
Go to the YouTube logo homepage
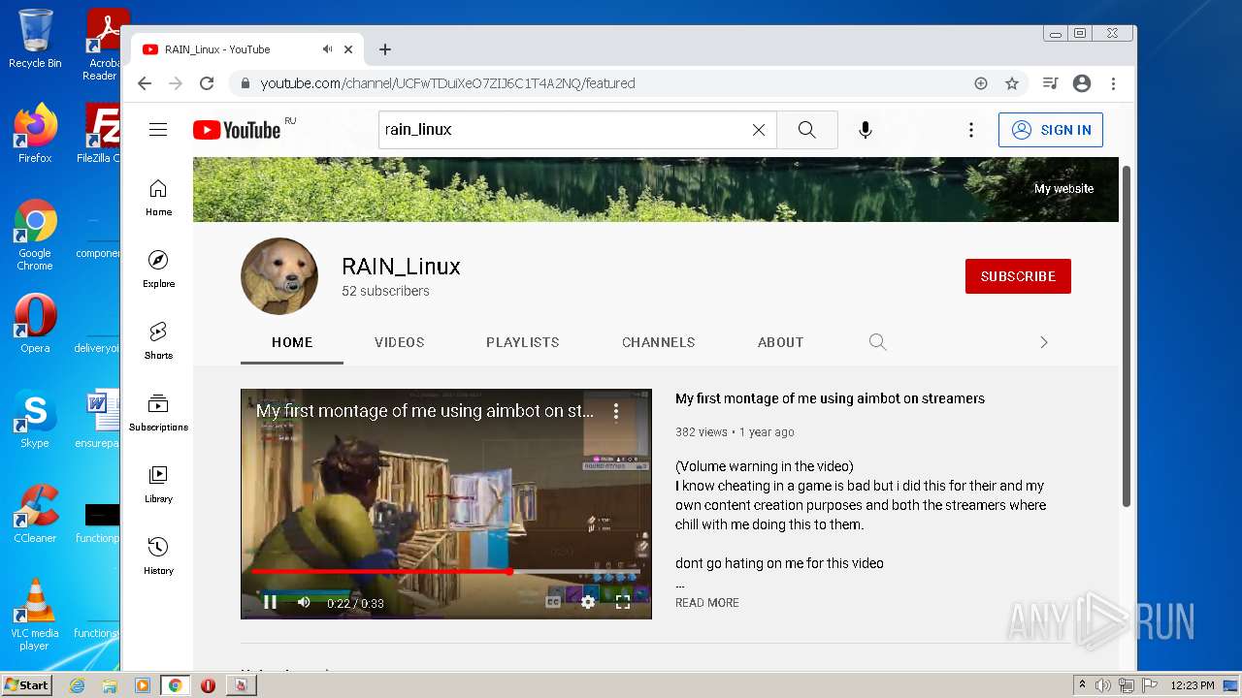237,130
